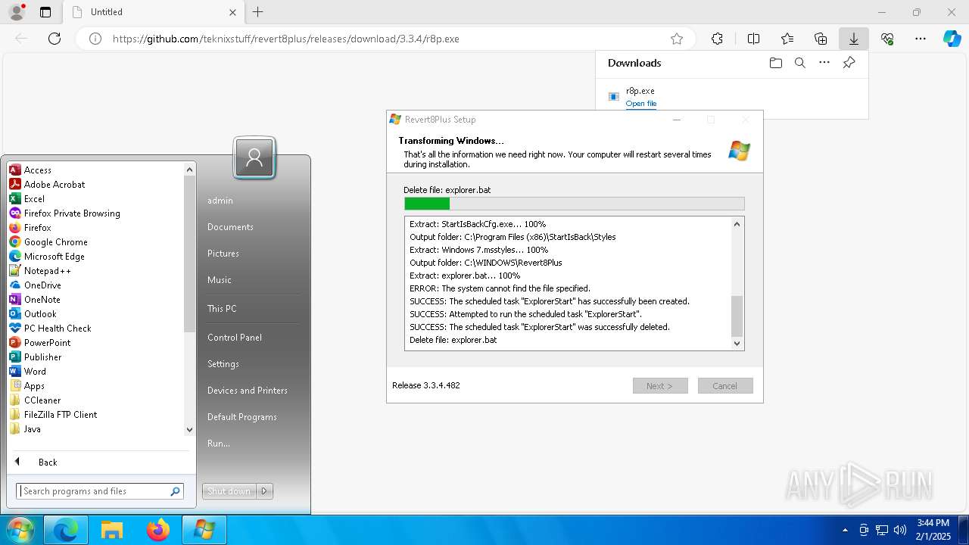Open File Explorer from the taskbar

point(112,531)
